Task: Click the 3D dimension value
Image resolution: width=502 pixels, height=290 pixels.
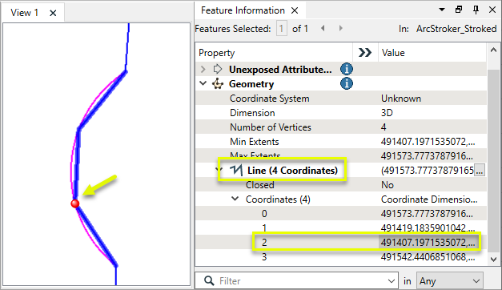Action: click(x=387, y=113)
